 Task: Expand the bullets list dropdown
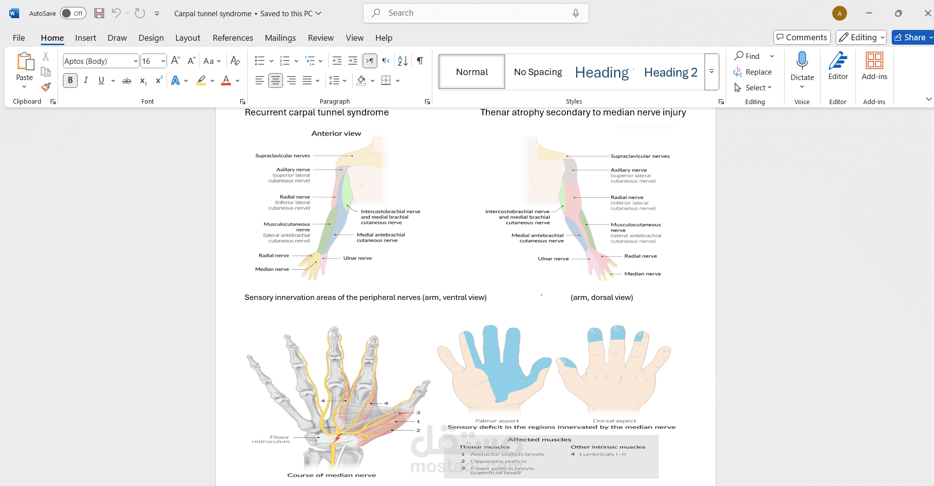tap(271, 61)
